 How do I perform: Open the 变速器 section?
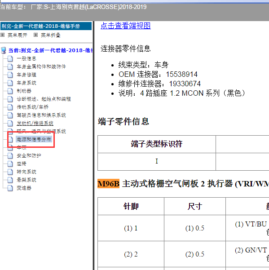tap(24, 188)
